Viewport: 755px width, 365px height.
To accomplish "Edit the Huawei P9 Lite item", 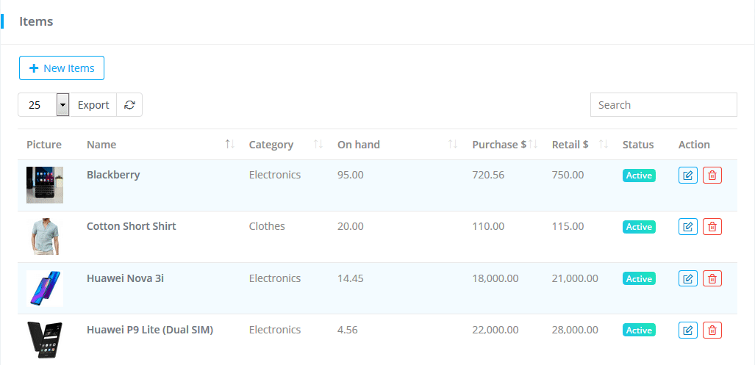I will coord(687,330).
